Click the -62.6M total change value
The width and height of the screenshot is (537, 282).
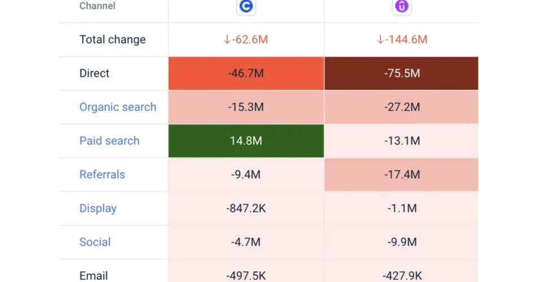point(246,39)
